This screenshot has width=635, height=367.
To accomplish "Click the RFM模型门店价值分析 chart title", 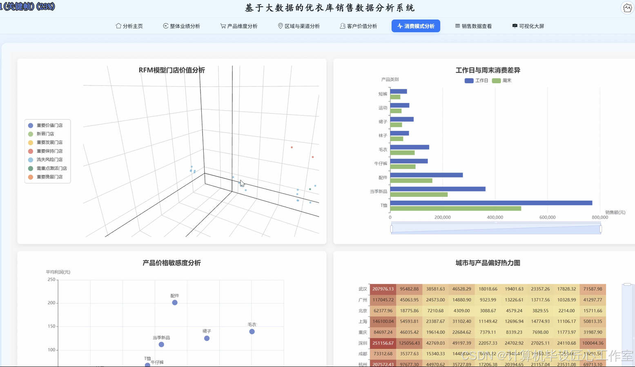I will point(172,70).
